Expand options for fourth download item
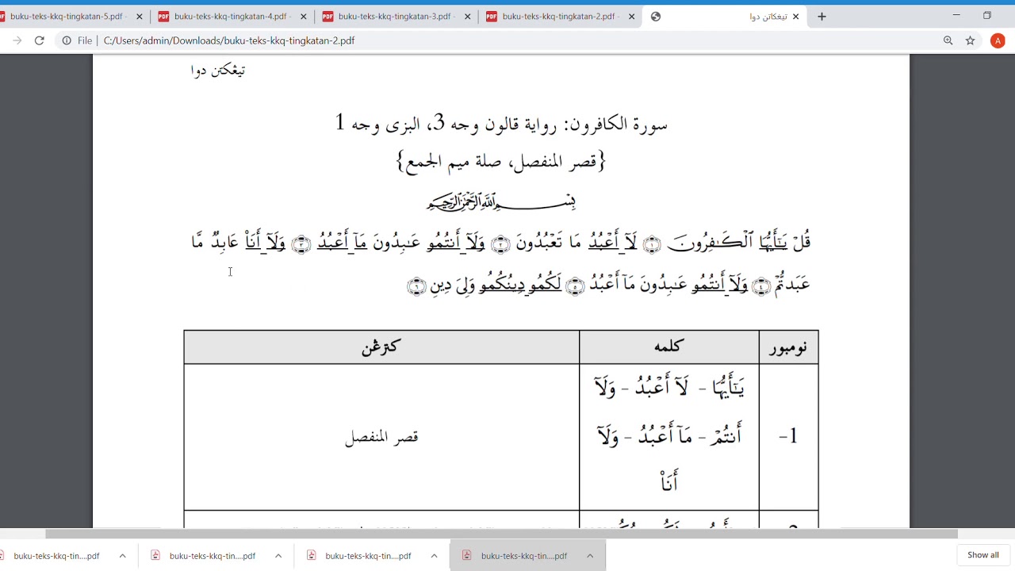 pyautogui.click(x=590, y=556)
